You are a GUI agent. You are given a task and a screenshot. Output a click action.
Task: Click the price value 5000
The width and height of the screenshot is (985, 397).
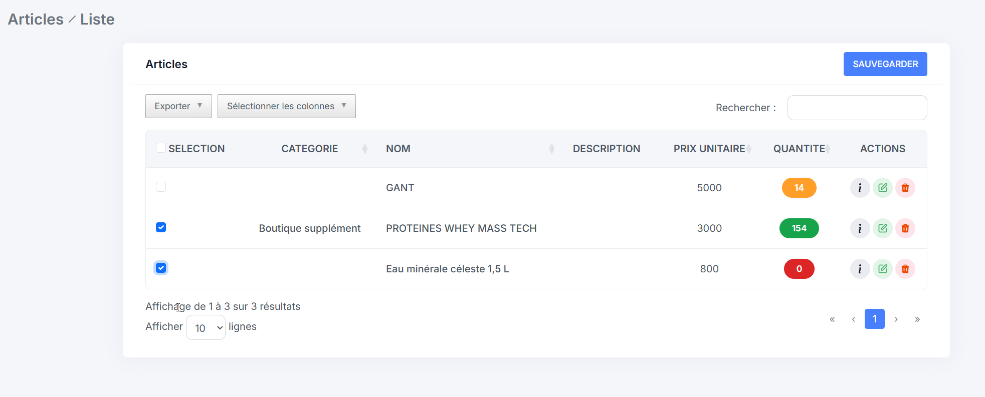[709, 188]
